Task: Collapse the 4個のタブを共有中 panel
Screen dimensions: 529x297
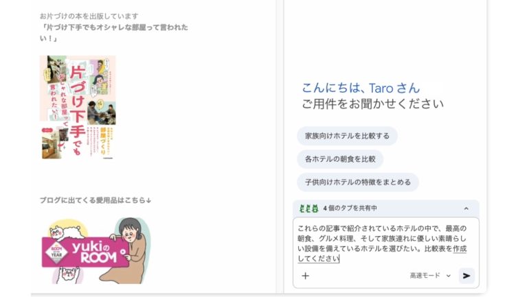Action: coord(466,209)
